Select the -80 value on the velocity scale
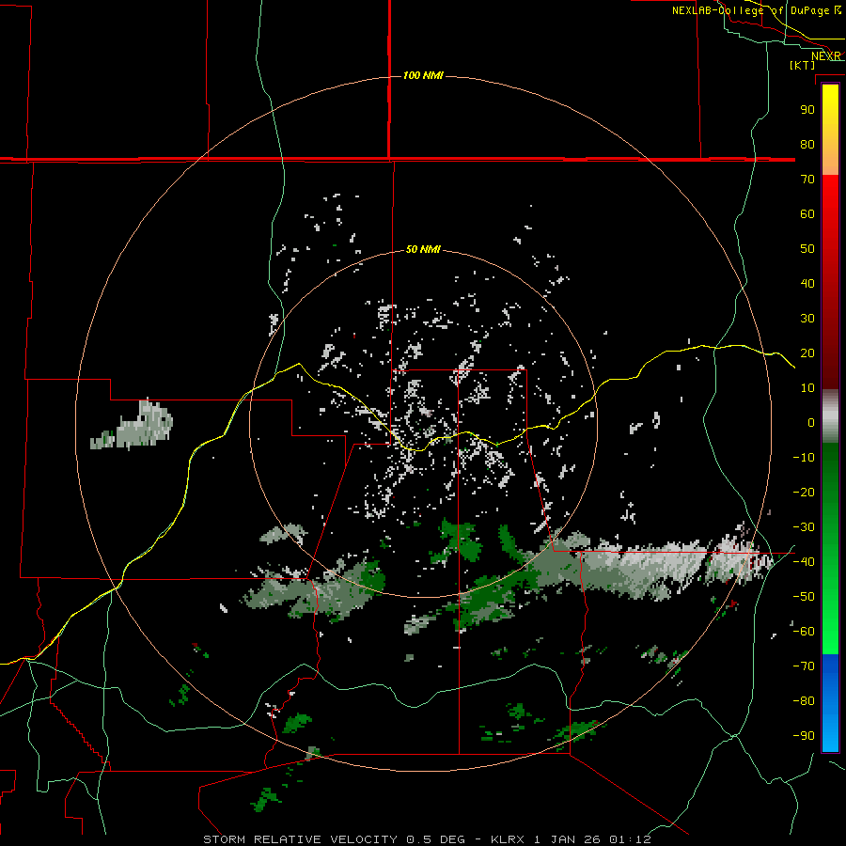 click(x=804, y=701)
